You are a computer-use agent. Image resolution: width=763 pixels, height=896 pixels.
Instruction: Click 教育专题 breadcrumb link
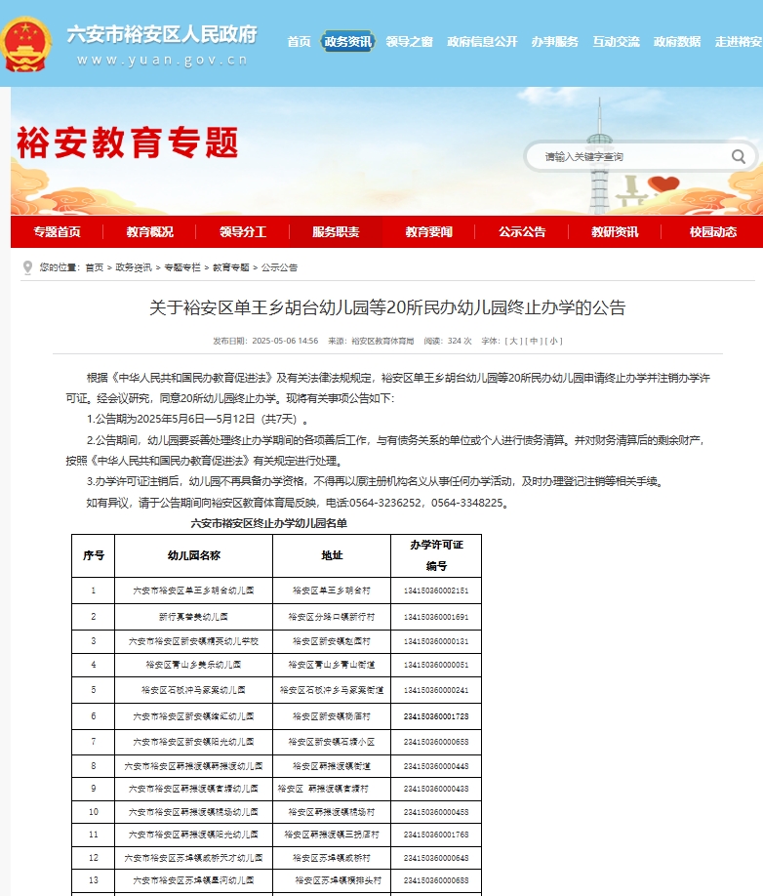pyautogui.click(x=230, y=267)
